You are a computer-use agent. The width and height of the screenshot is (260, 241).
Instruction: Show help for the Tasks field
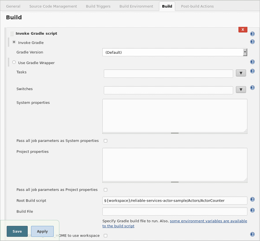coord(252,71)
